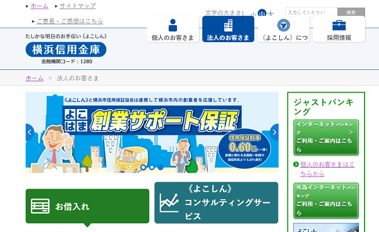Select the third carousel dot indicator
379x232 pixels.
point(160,167)
